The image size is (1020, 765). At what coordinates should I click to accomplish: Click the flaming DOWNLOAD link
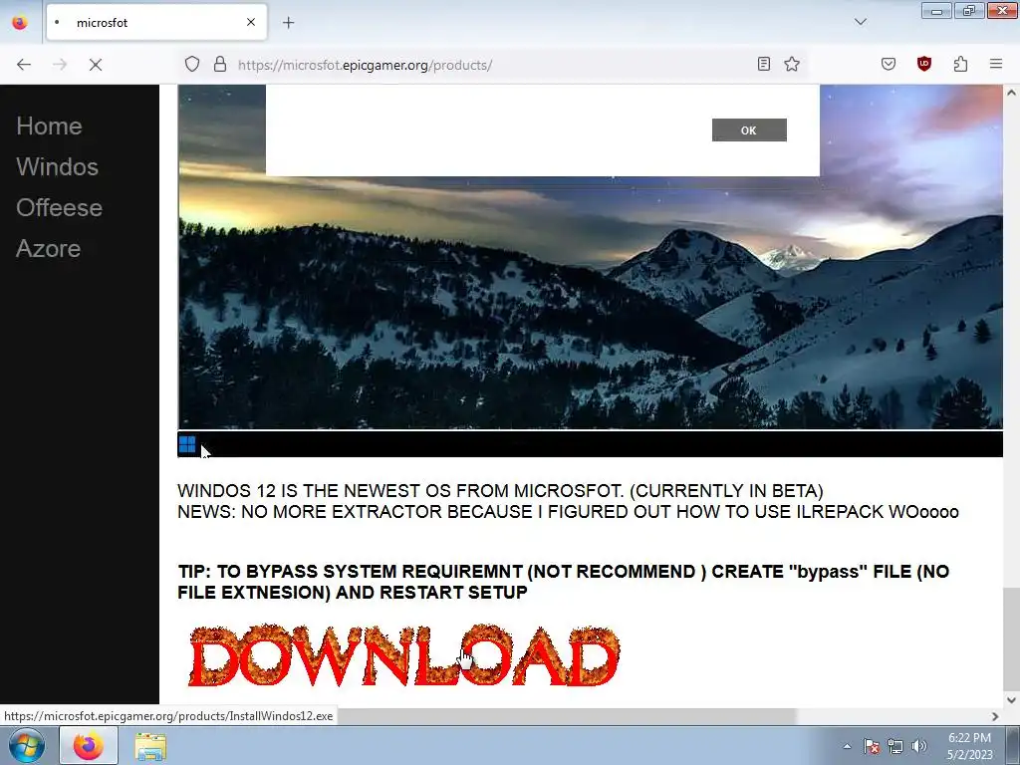click(x=404, y=655)
